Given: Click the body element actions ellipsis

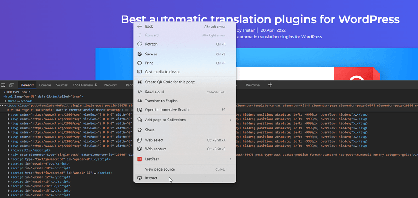Looking at the screenshot, I should pyautogui.click(x=2, y=106).
